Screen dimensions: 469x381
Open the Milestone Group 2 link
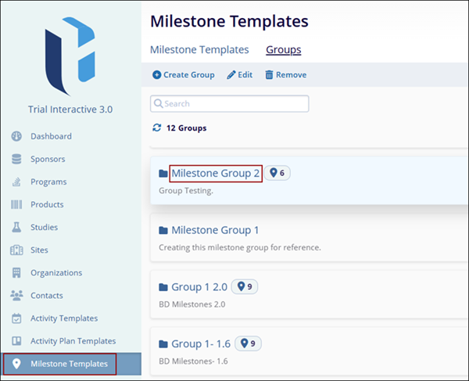click(x=215, y=173)
